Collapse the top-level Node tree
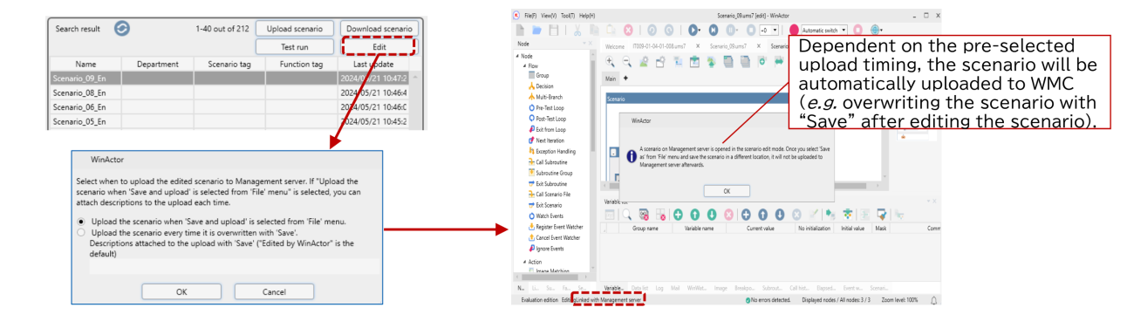This screenshot has height=328, width=1127. tap(517, 56)
